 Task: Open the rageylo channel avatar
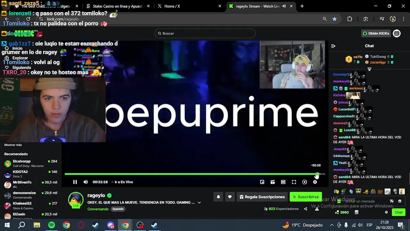[x=76, y=200]
